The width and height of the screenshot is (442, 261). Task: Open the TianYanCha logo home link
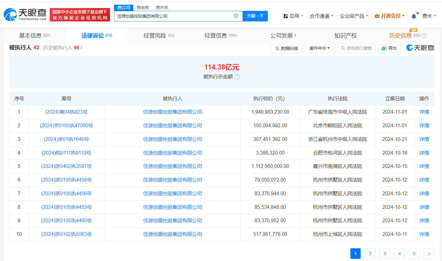pyautogui.click(x=25, y=15)
